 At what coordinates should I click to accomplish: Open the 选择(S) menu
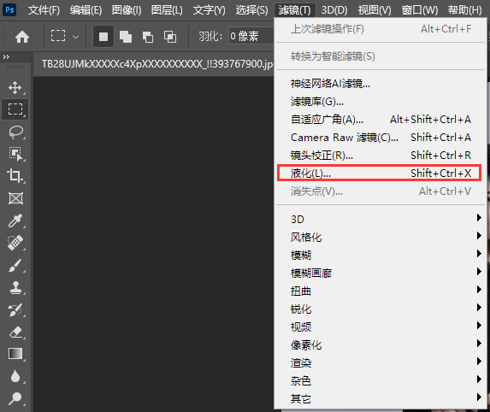251,10
